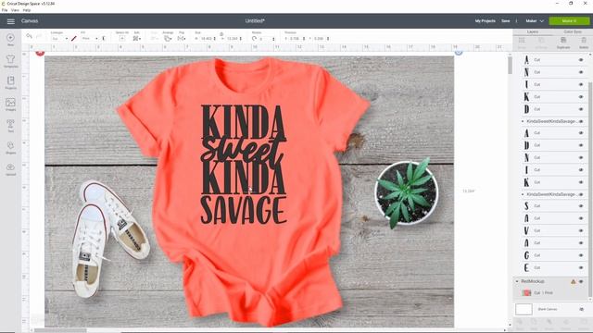The width and height of the screenshot is (593, 333).
Task: Open the Shapes tool
Action: [x=10, y=145]
